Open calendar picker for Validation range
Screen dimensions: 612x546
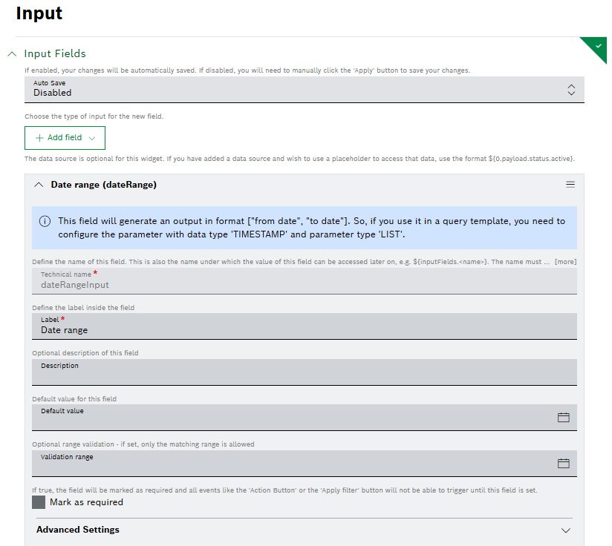563,464
